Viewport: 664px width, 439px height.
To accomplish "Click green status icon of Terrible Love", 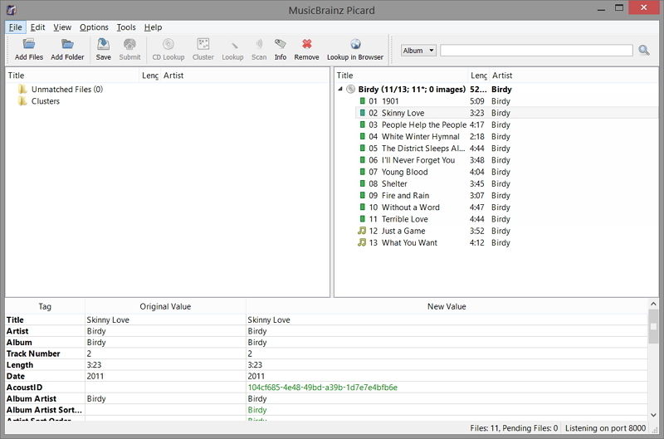I will (x=363, y=219).
